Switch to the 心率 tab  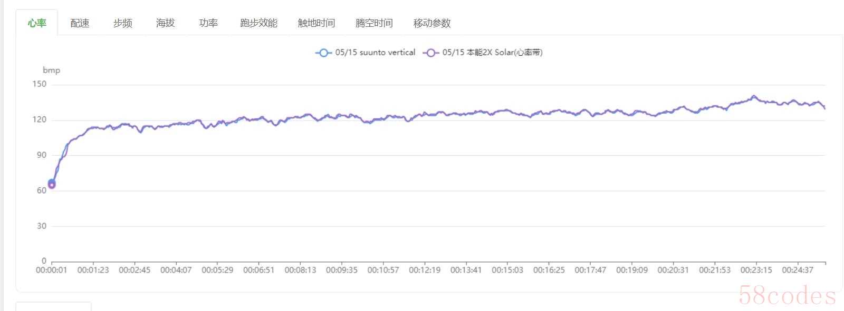(x=37, y=23)
